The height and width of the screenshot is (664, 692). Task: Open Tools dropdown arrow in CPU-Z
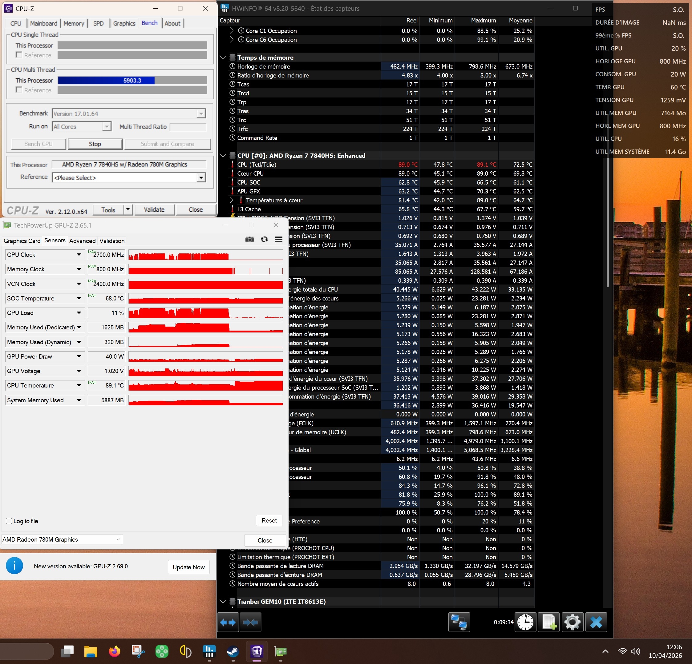pyautogui.click(x=128, y=209)
